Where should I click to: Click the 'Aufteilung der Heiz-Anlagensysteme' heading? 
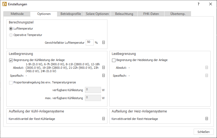pyautogui.click(x=139, y=111)
